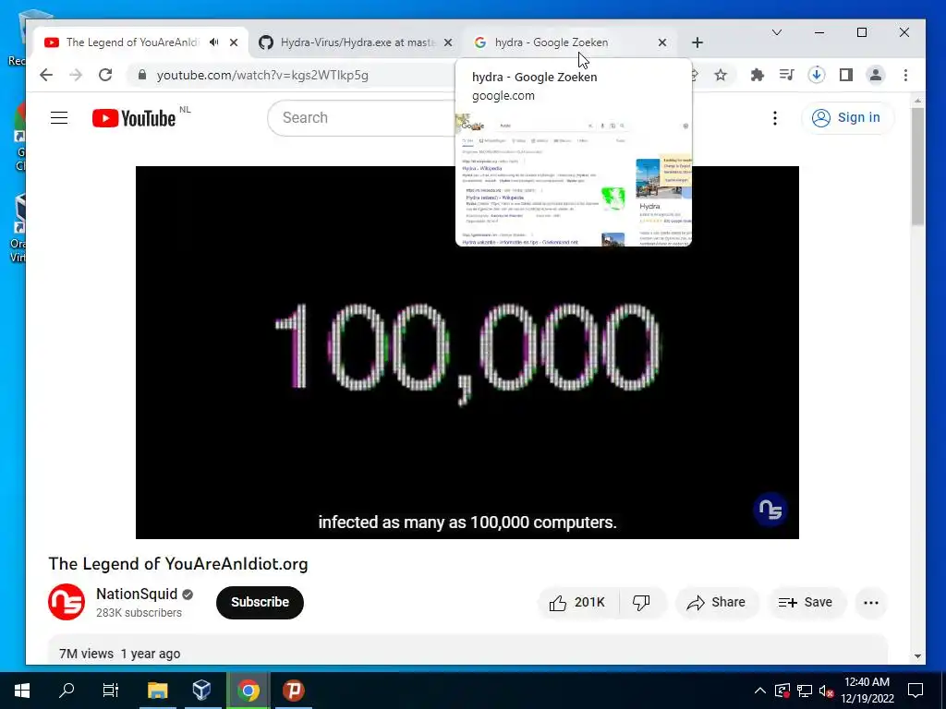The width and height of the screenshot is (946, 709).
Task: Click the NationSquid channel watermark in video
Action: tap(770, 510)
